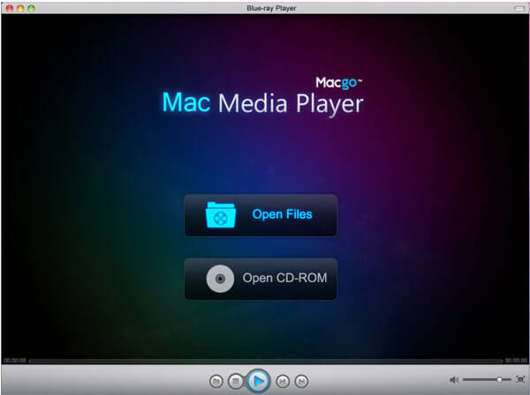Screen dimensions: 530x395
Task: Click the volume slider knob
Action: (499, 380)
